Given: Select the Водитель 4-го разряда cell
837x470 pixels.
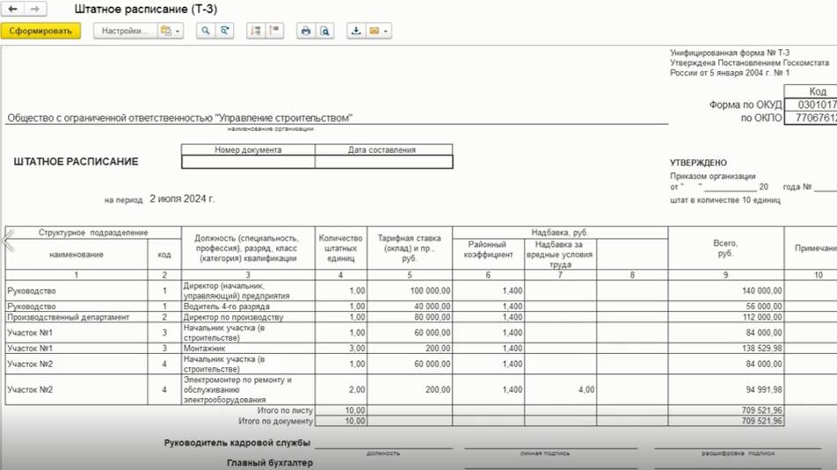Looking at the screenshot, I should (248, 307).
